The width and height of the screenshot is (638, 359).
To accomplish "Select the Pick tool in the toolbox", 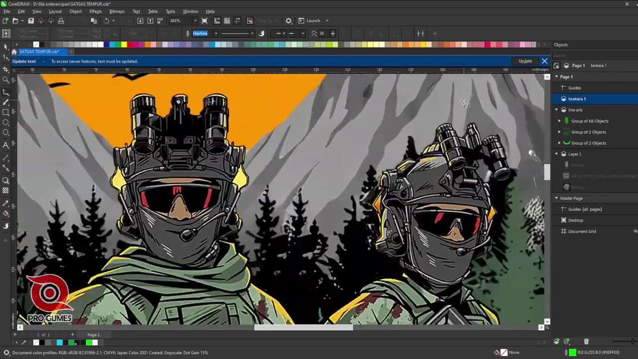I will tap(6, 47).
